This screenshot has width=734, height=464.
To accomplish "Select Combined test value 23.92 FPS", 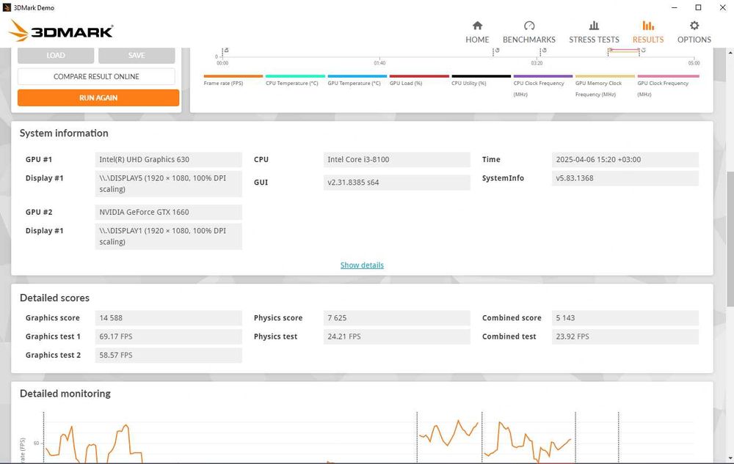I will pos(625,336).
